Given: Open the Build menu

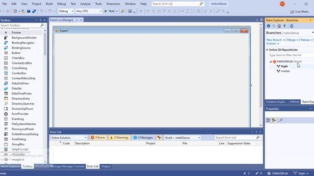Looking at the screenshot, I should coord(49,4).
